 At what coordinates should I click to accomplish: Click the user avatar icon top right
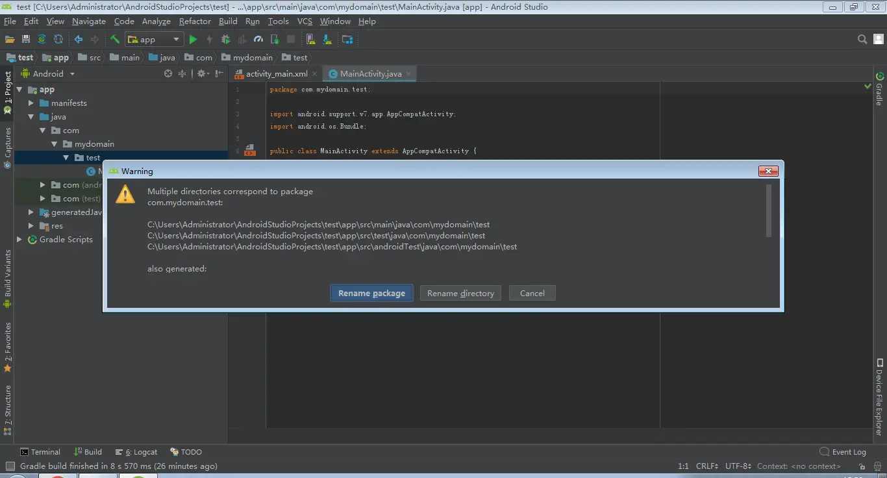[x=878, y=40]
